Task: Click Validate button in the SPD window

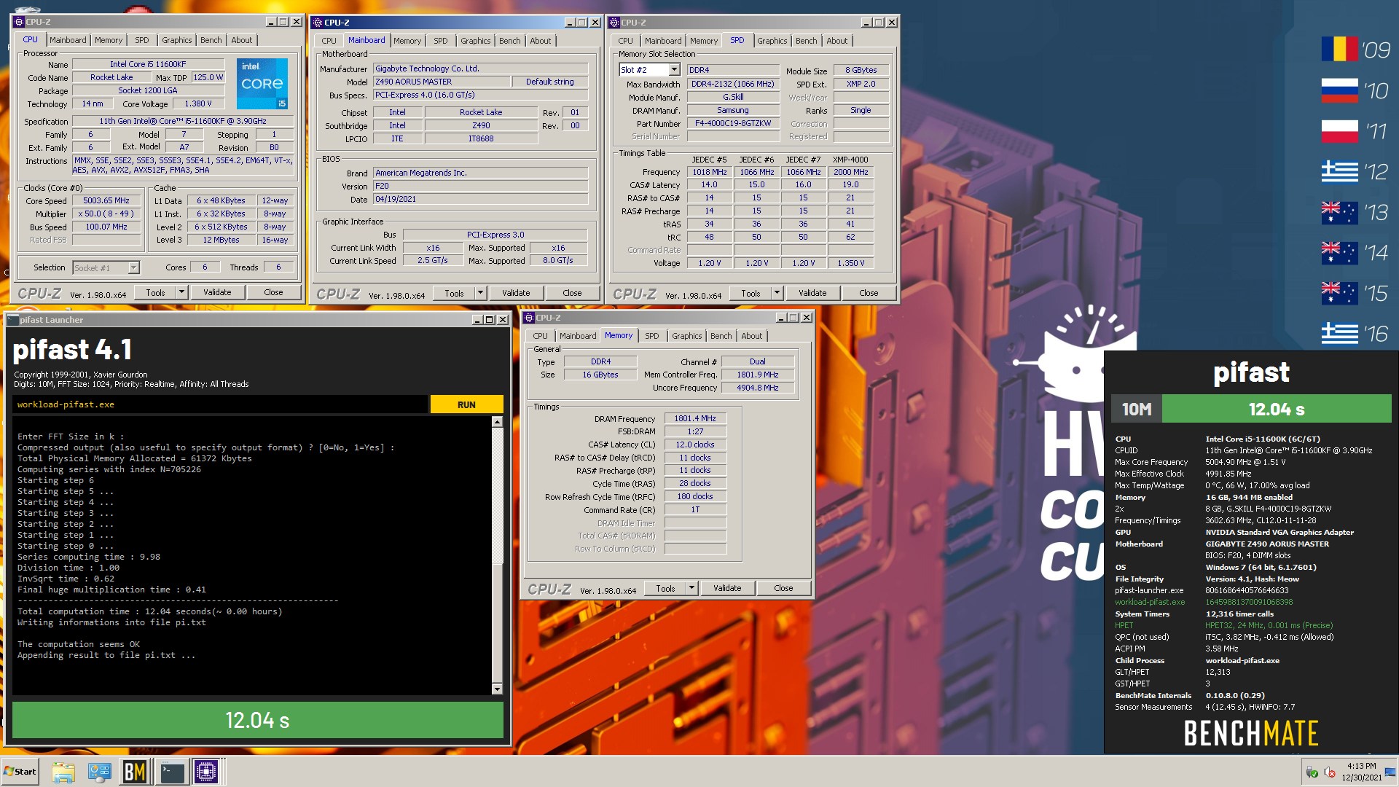Action: click(812, 293)
